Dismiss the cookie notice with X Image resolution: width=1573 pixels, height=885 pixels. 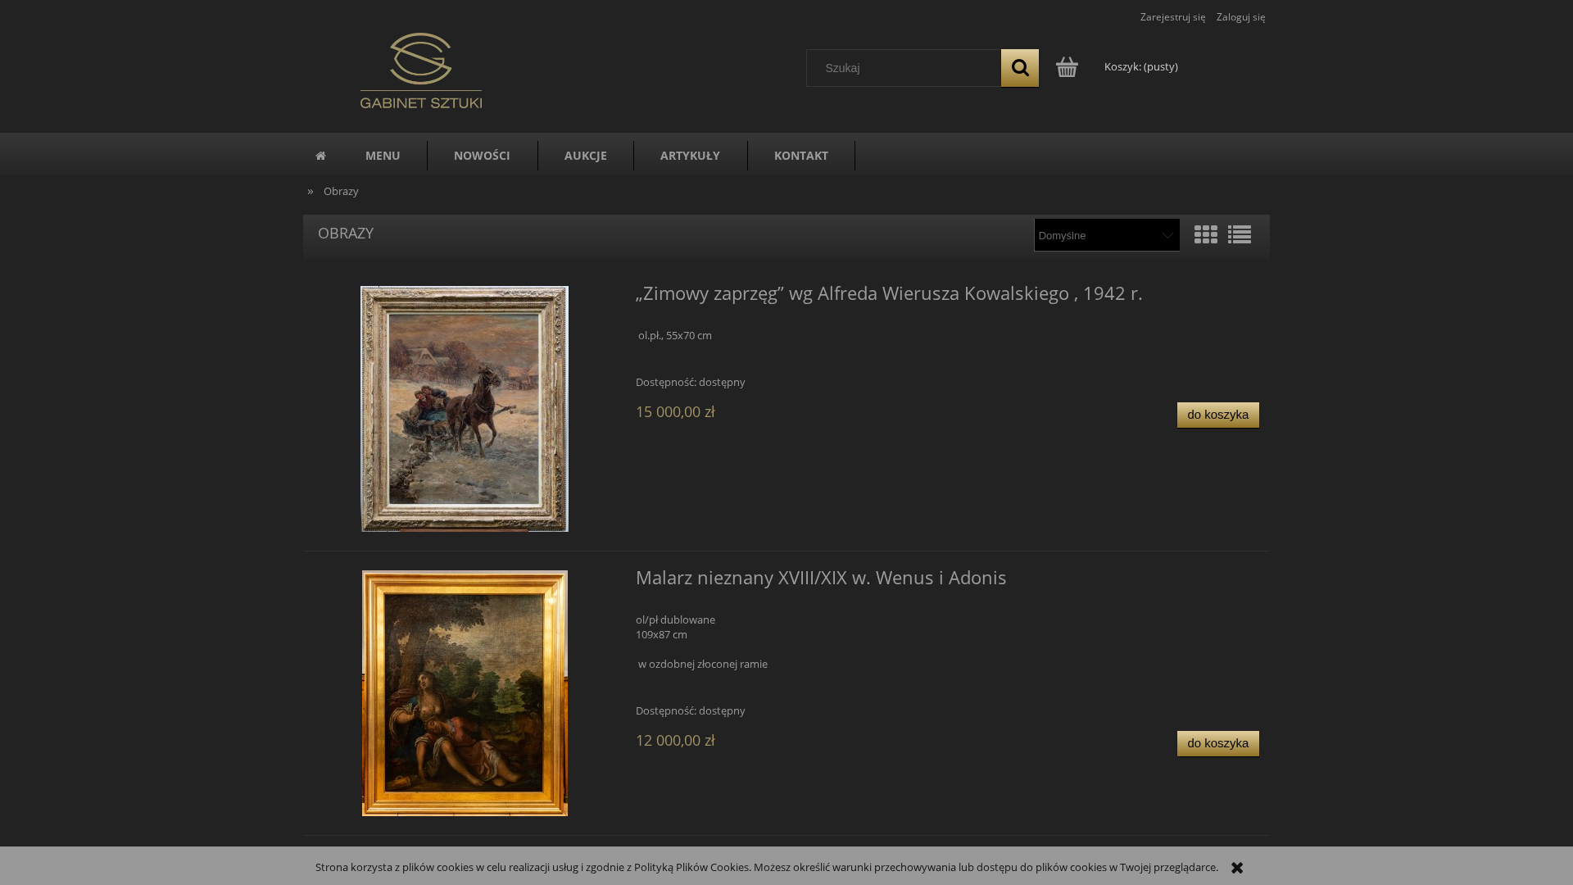(1237, 868)
